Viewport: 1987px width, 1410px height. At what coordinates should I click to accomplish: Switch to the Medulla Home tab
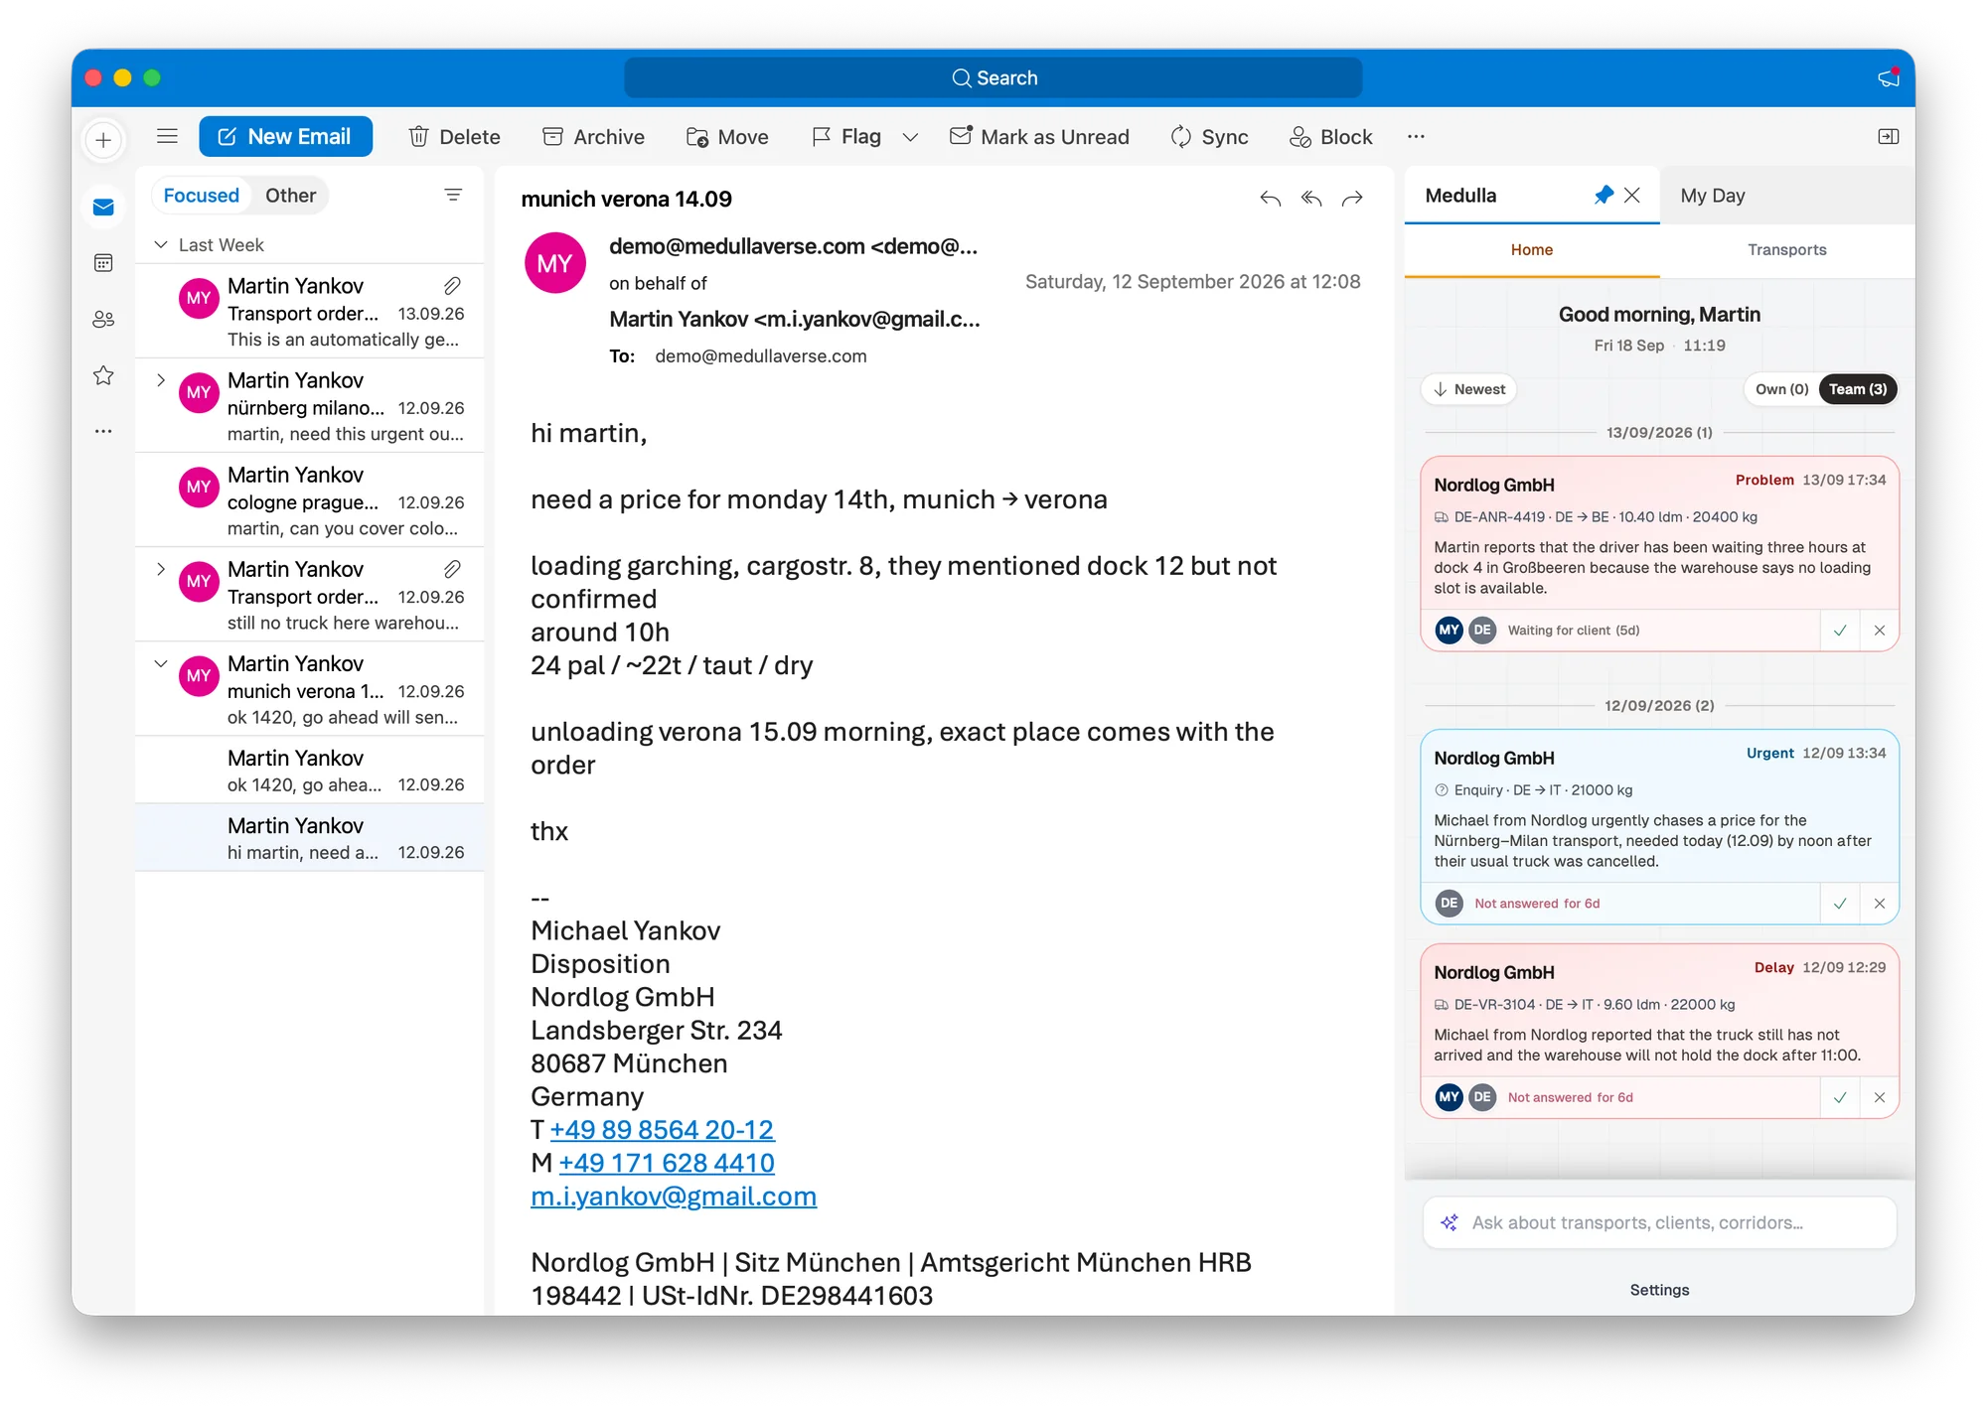pos(1531,250)
